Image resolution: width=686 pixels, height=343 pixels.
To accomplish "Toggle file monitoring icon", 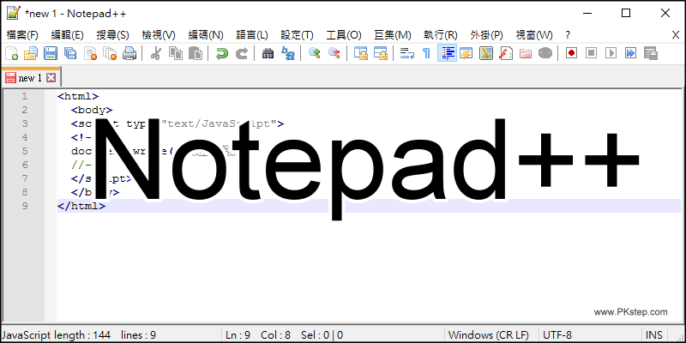I will pos(545,53).
